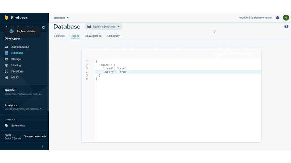The width and height of the screenshot is (291, 163).
Task: Click the Database sidebar icon
Action: pyautogui.click(x=7, y=53)
